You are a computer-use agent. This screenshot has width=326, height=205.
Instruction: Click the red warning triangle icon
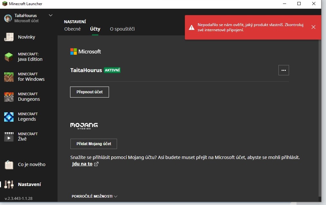192,27
